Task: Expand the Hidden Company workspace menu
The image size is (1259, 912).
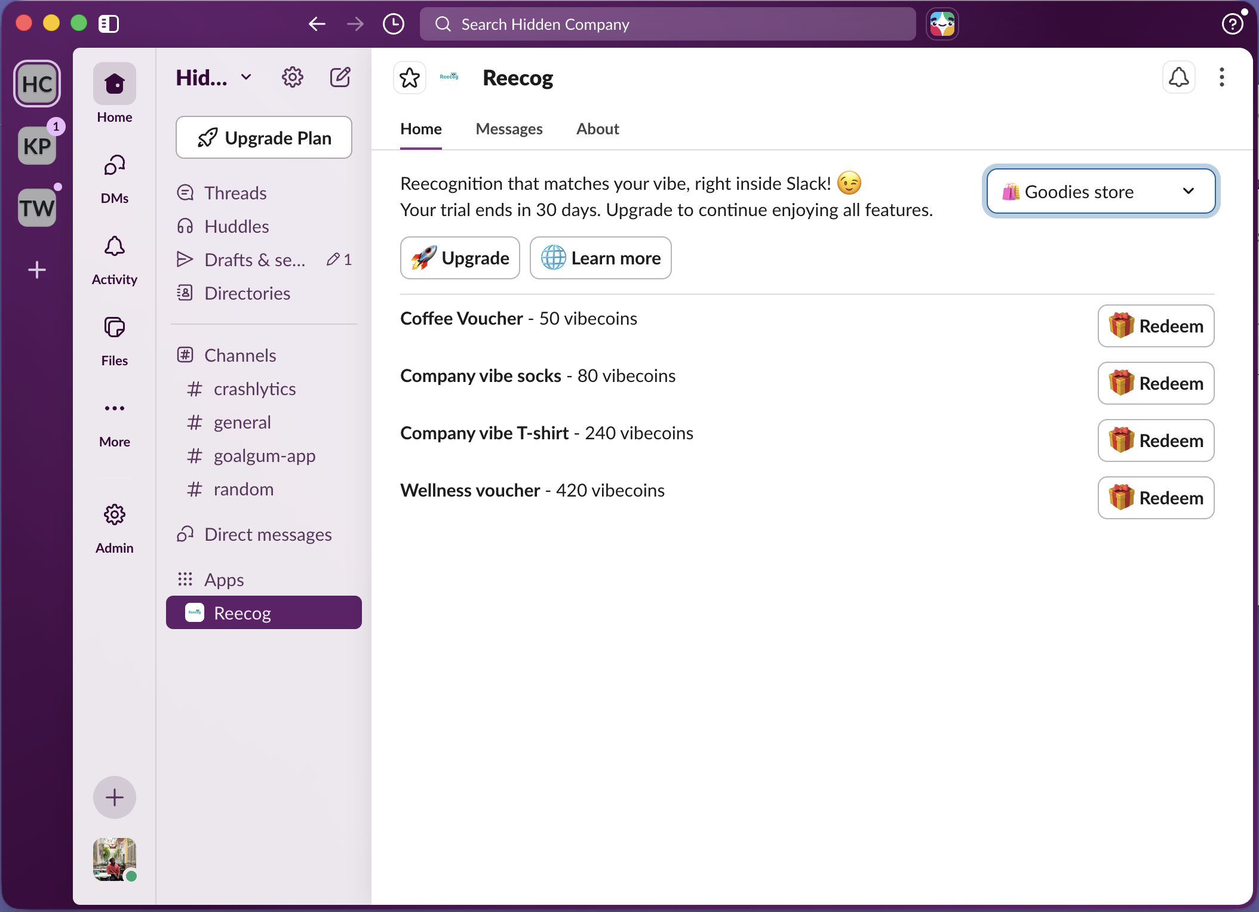Action: (214, 78)
